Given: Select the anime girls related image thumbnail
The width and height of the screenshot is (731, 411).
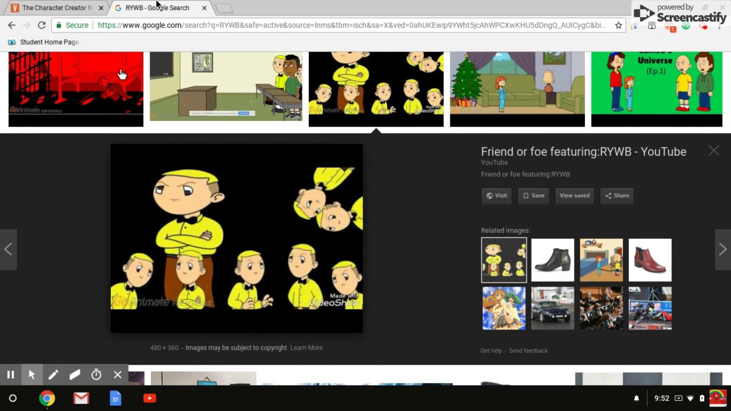Looking at the screenshot, I should pos(504,308).
